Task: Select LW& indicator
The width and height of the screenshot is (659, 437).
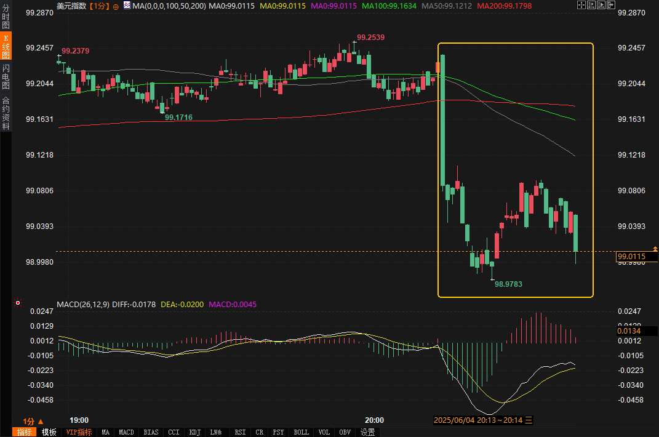Action: [216, 432]
